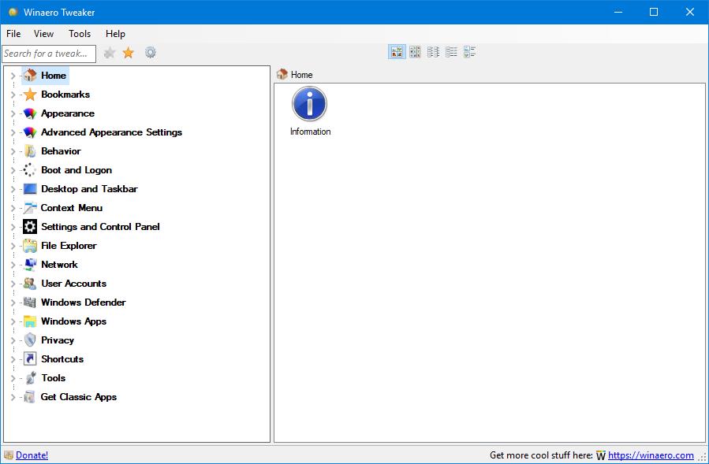
Task: Select Windows Apps label in tree
Action: [73, 321]
